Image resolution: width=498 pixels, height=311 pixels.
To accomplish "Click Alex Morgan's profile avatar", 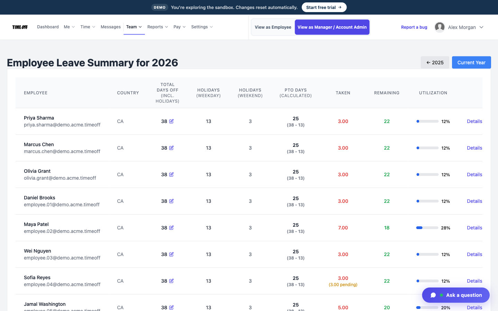I will pos(440,27).
